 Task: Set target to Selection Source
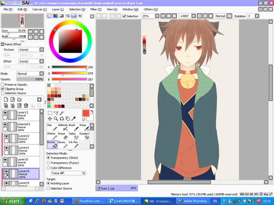click(x=48, y=189)
